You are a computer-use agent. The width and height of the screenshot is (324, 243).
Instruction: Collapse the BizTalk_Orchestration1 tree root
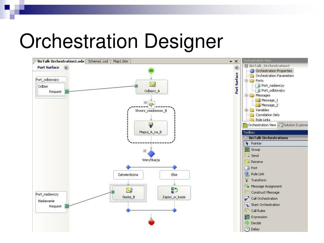pyautogui.click(x=246, y=66)
